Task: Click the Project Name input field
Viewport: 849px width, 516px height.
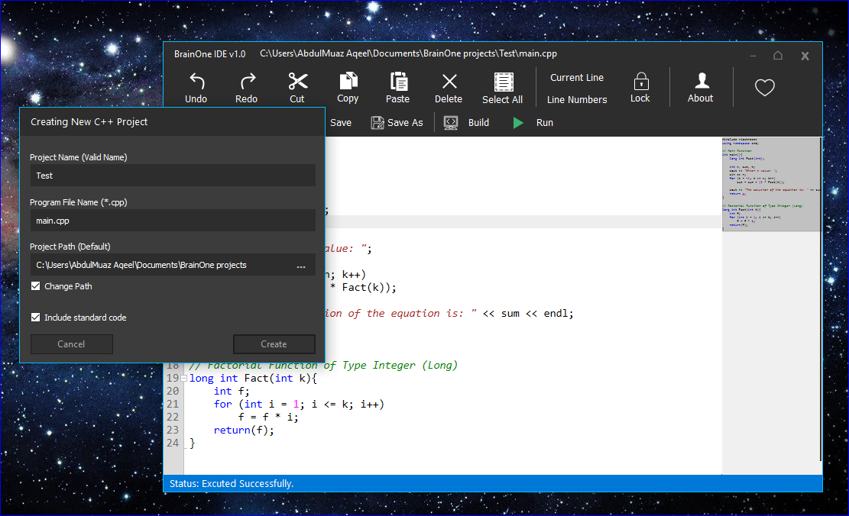Action: coord(173,176)
